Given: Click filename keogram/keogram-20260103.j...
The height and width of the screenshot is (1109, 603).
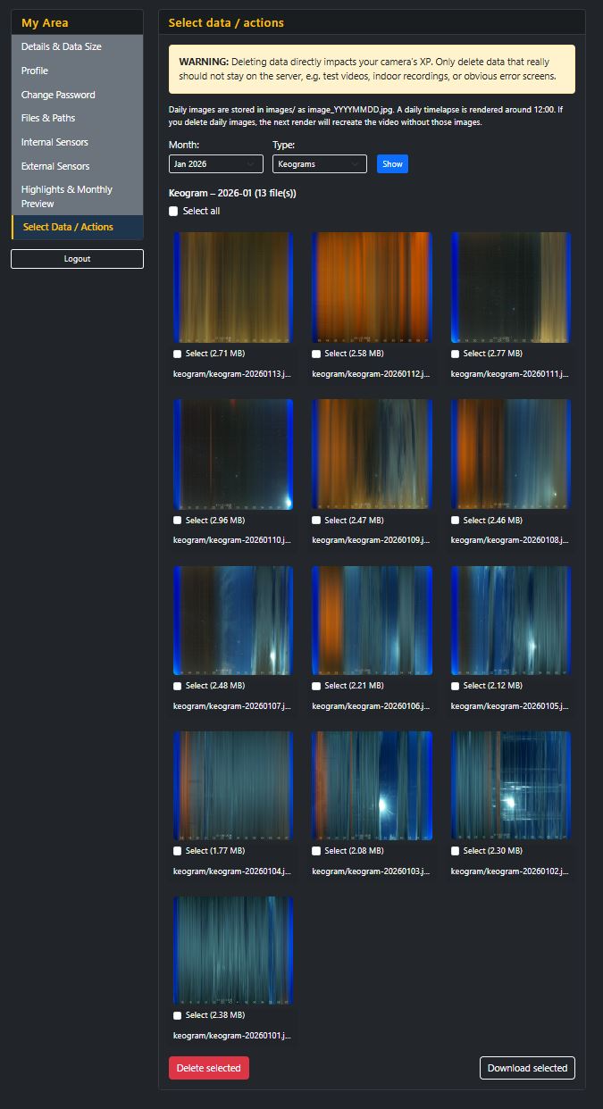Looking at the screenshot, I should (371, 871).
